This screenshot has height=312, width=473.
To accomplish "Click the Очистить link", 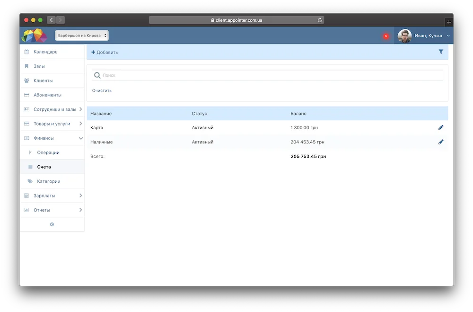I will pyautogui.click(x=102, y=90).
